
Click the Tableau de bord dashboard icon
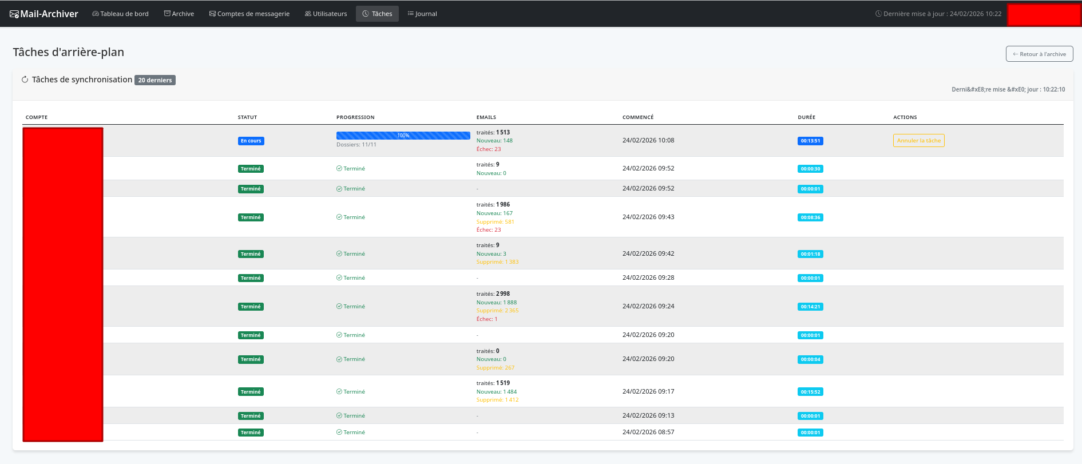pos(96,14)
